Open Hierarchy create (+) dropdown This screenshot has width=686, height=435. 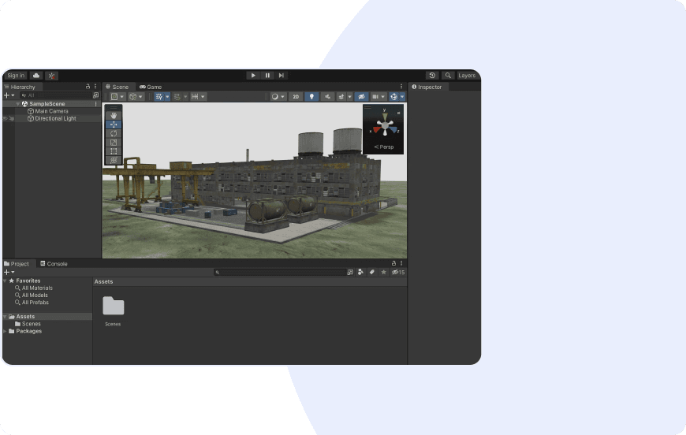click(x=9, y=95)
